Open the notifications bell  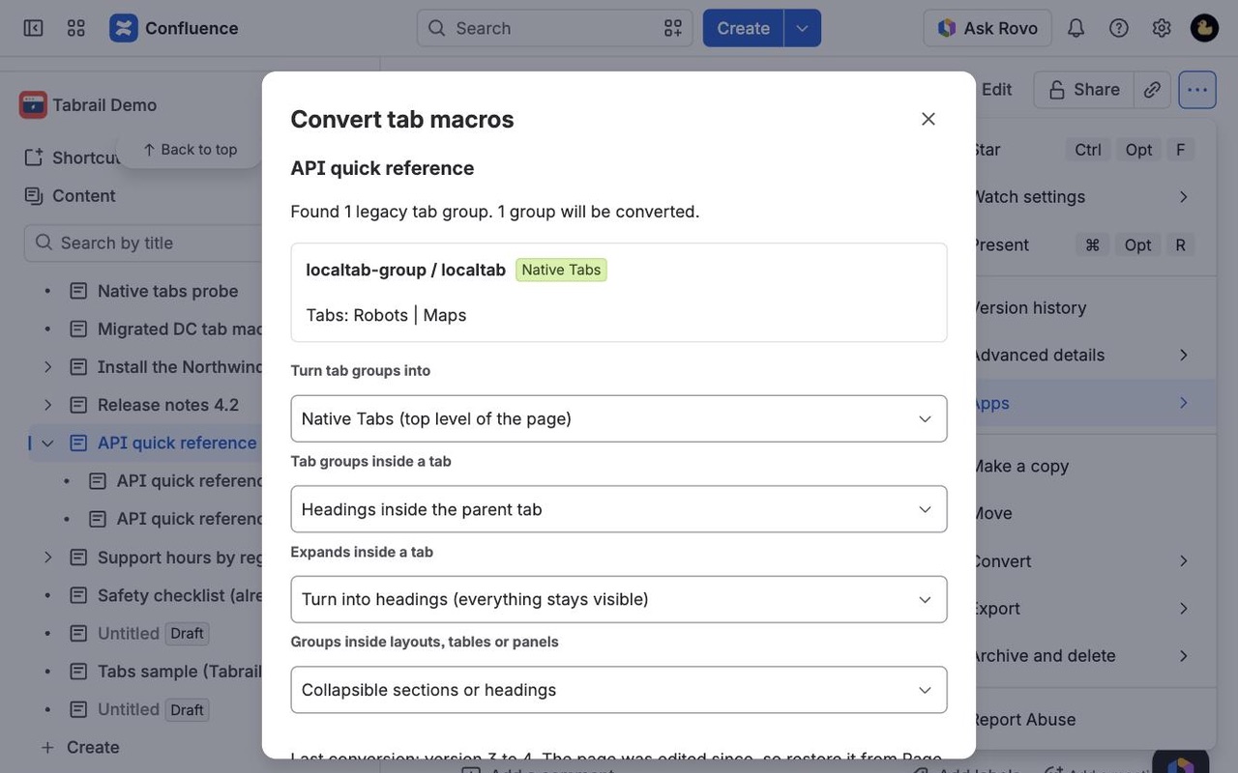[x=1076, y=28]
